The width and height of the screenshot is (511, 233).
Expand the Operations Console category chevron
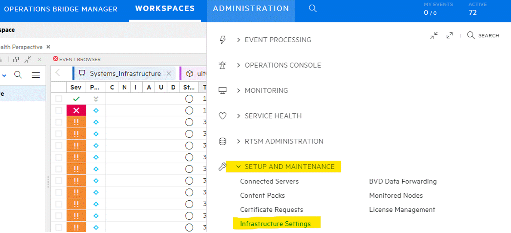click(238, 65)
